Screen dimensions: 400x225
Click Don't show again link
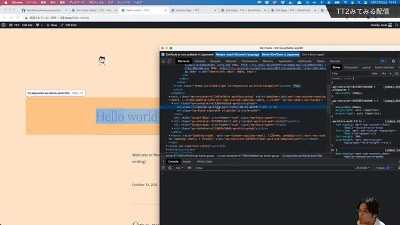[313, 54]
